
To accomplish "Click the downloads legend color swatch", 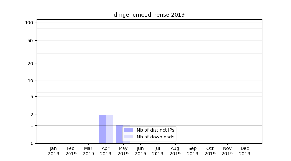I will click(x=128, y=137).
